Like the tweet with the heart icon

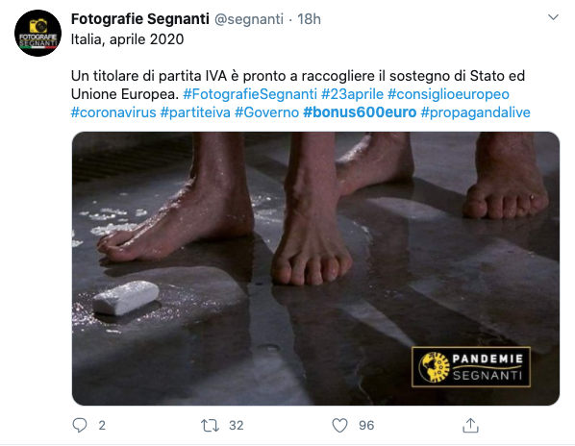[x=339, y=425]
